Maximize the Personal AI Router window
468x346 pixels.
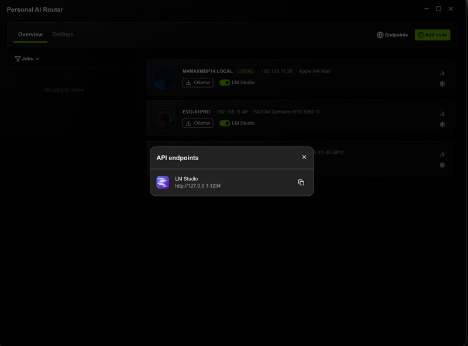438,9
